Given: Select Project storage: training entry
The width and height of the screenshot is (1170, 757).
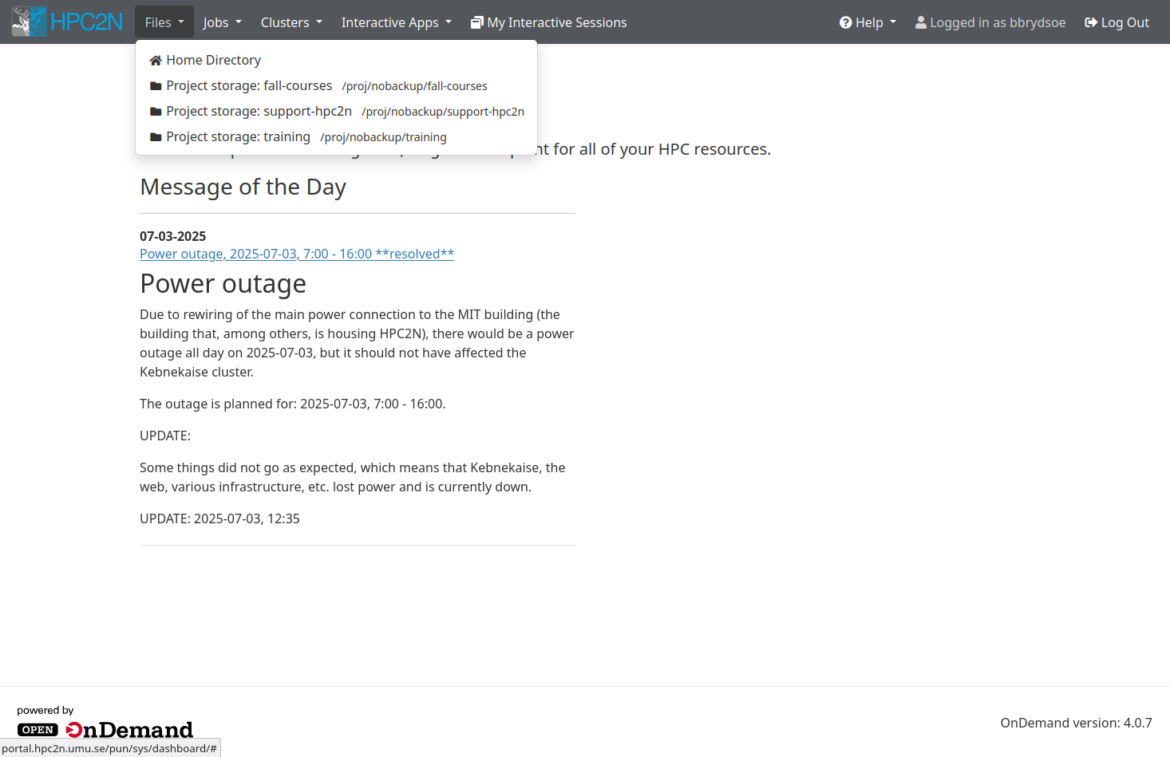Looking at the screenshot, I should pyautogui.click(x=336, y=136).
